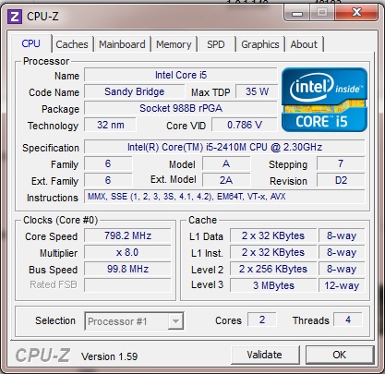Click the Code Name Sandy Bridge field
The image size is (385, 374).
(x=135, y=91)
